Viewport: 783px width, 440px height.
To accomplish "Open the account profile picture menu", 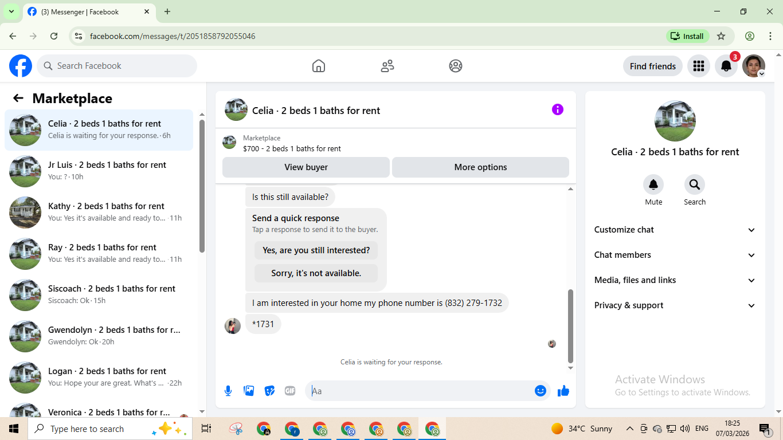I will click(754, 66).
